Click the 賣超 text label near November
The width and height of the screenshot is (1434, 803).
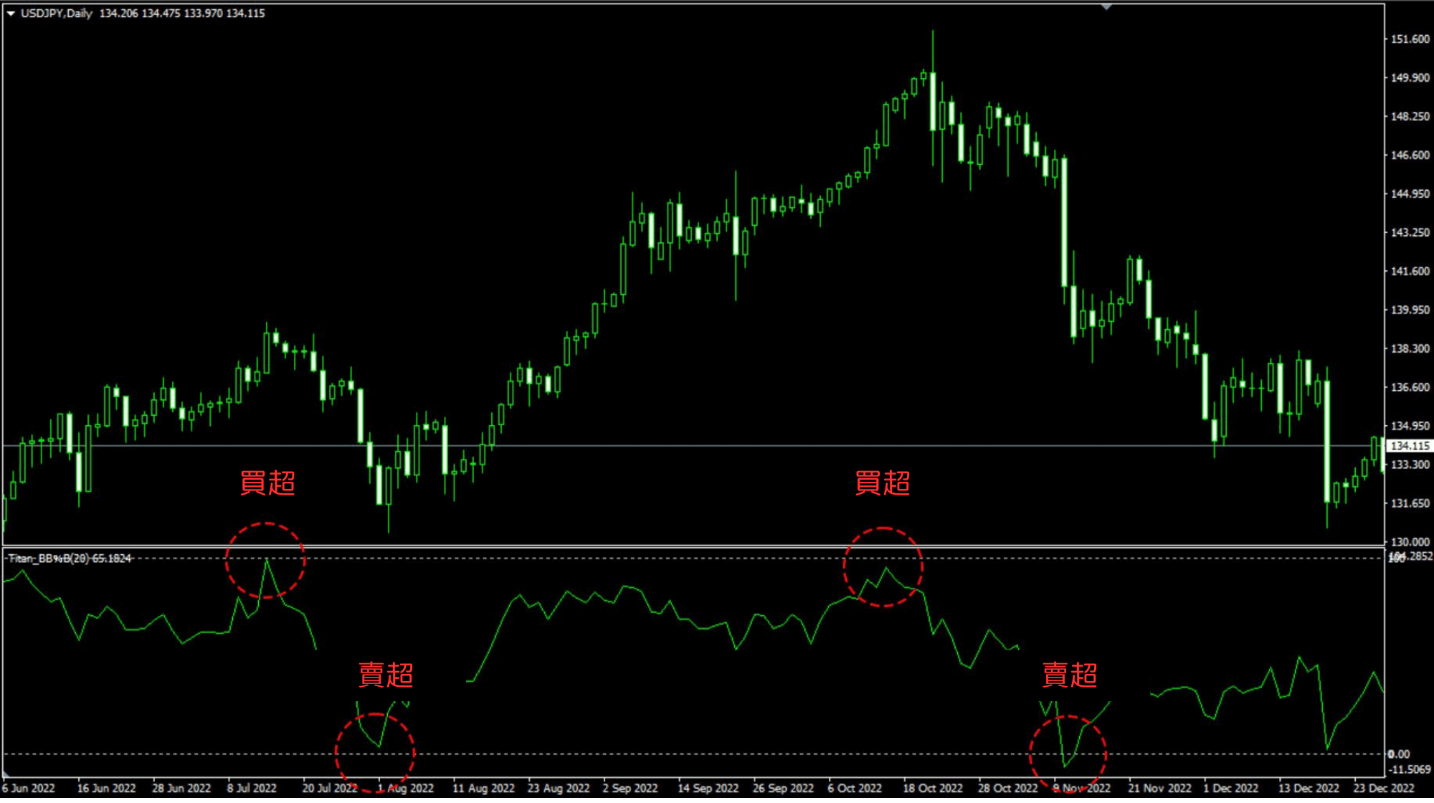1069,675
